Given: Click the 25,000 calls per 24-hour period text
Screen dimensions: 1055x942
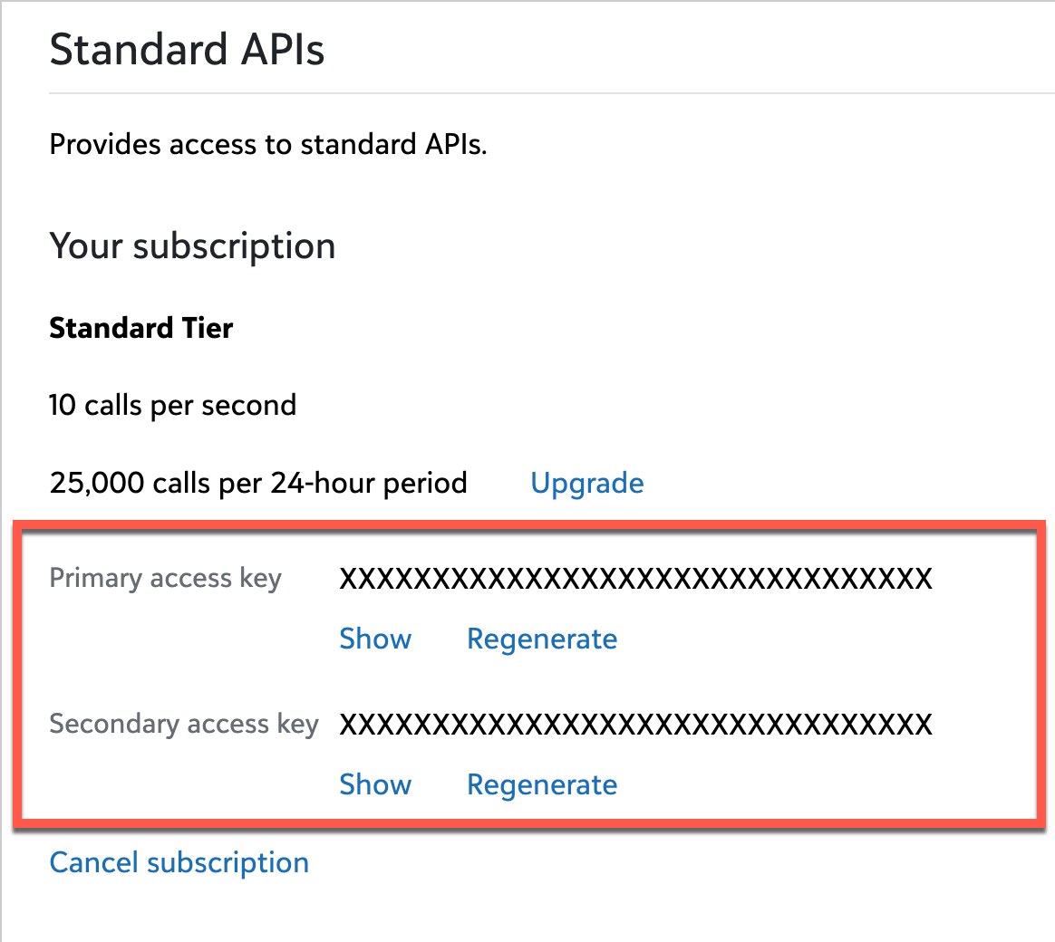Looking at the screenshot, I should pos(258,484).
